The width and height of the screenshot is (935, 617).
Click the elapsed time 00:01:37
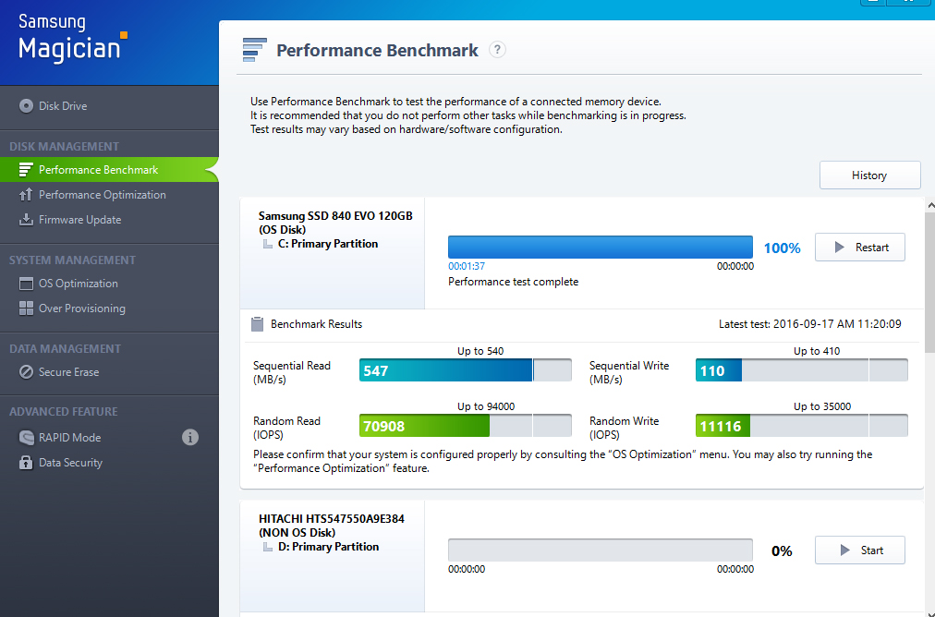(x=467, y=266)
